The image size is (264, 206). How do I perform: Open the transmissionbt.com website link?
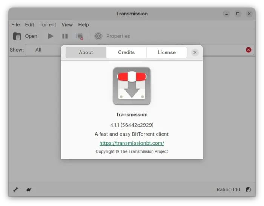click(132, 143)
